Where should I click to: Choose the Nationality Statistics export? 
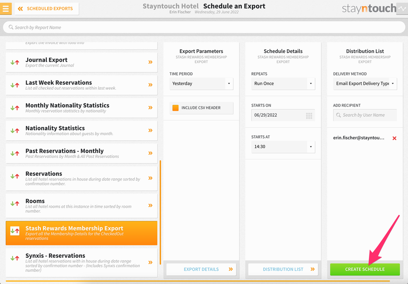[x=82, y=130]
